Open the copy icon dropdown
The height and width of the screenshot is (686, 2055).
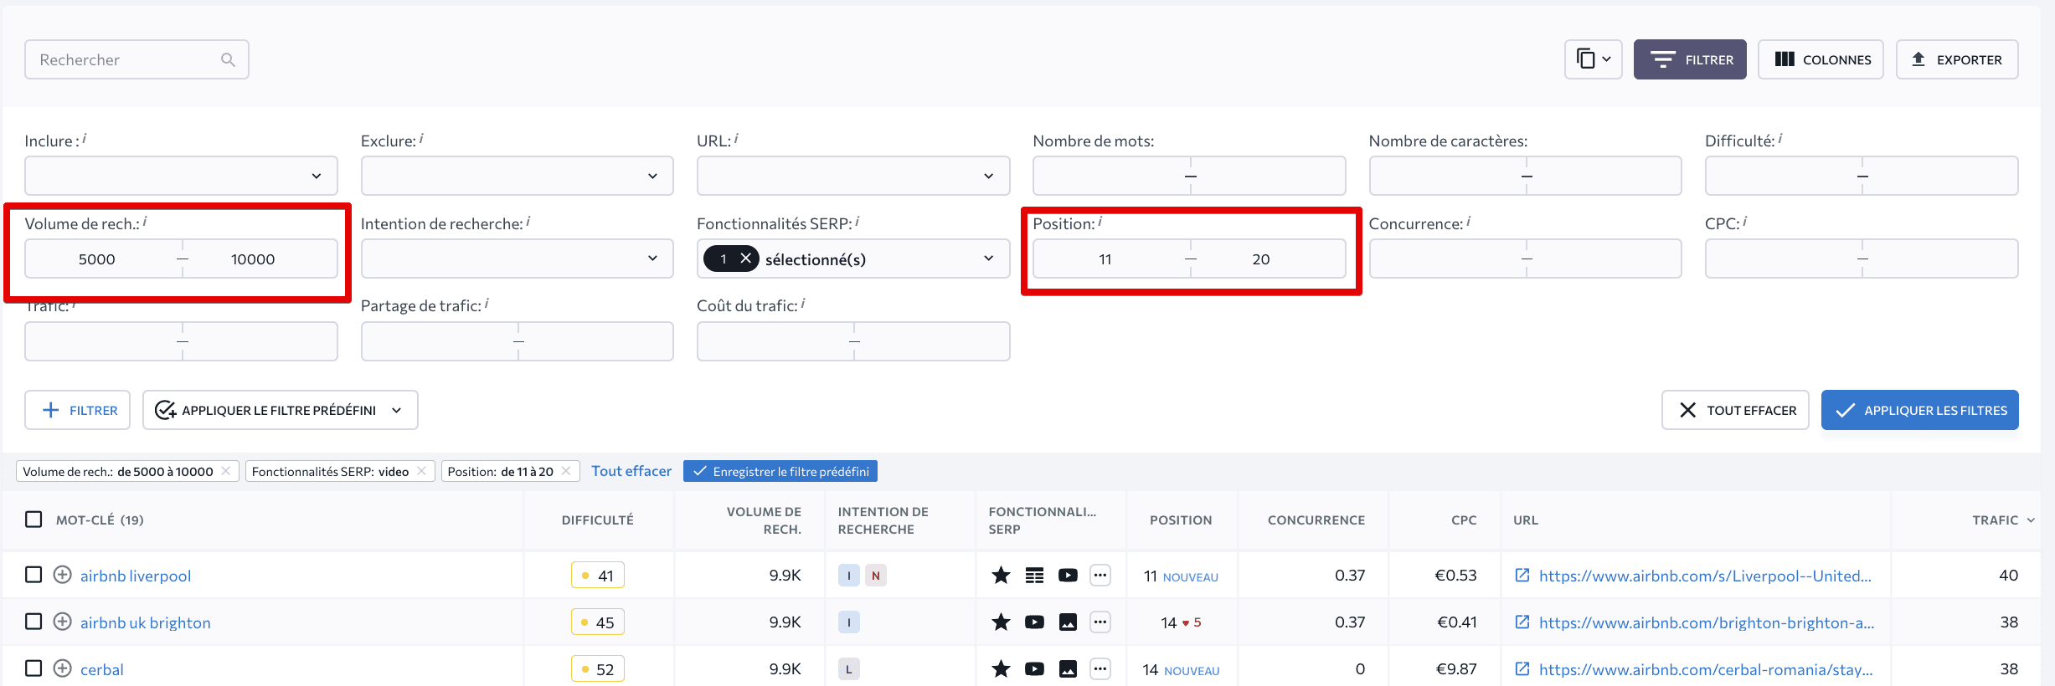[x=1593, y=59]
